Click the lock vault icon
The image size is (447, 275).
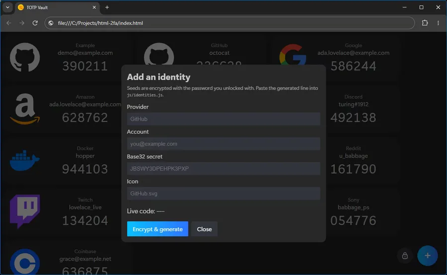pos(405,256)
